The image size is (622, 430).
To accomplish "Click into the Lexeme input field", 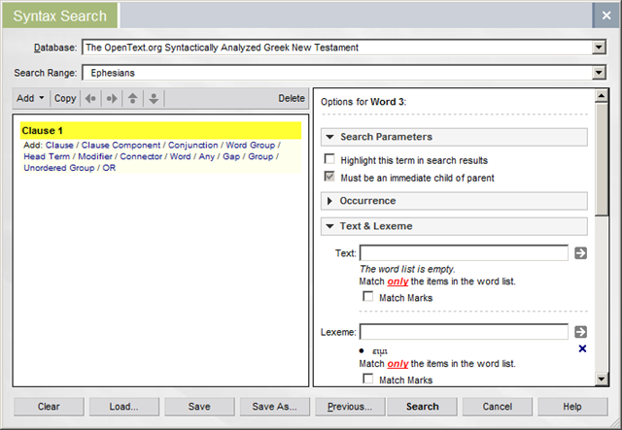I will point(464,332).
